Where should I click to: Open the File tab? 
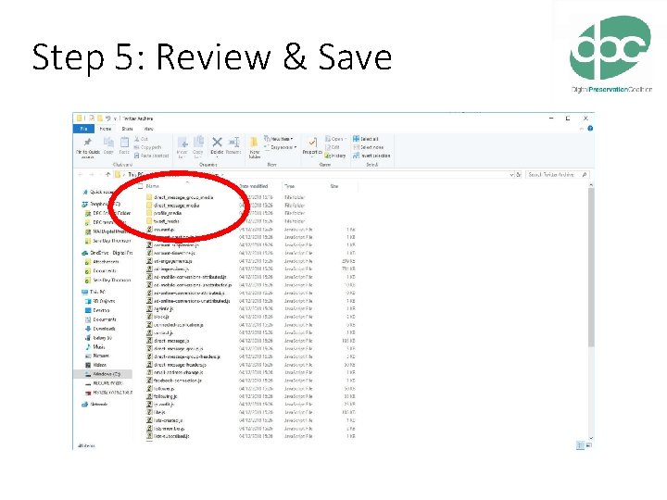pos(83,129)
